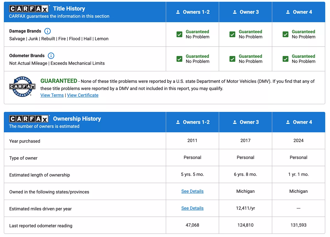Open the View Terms link
This screenshot has height=237, width=330.
point(52,95)
